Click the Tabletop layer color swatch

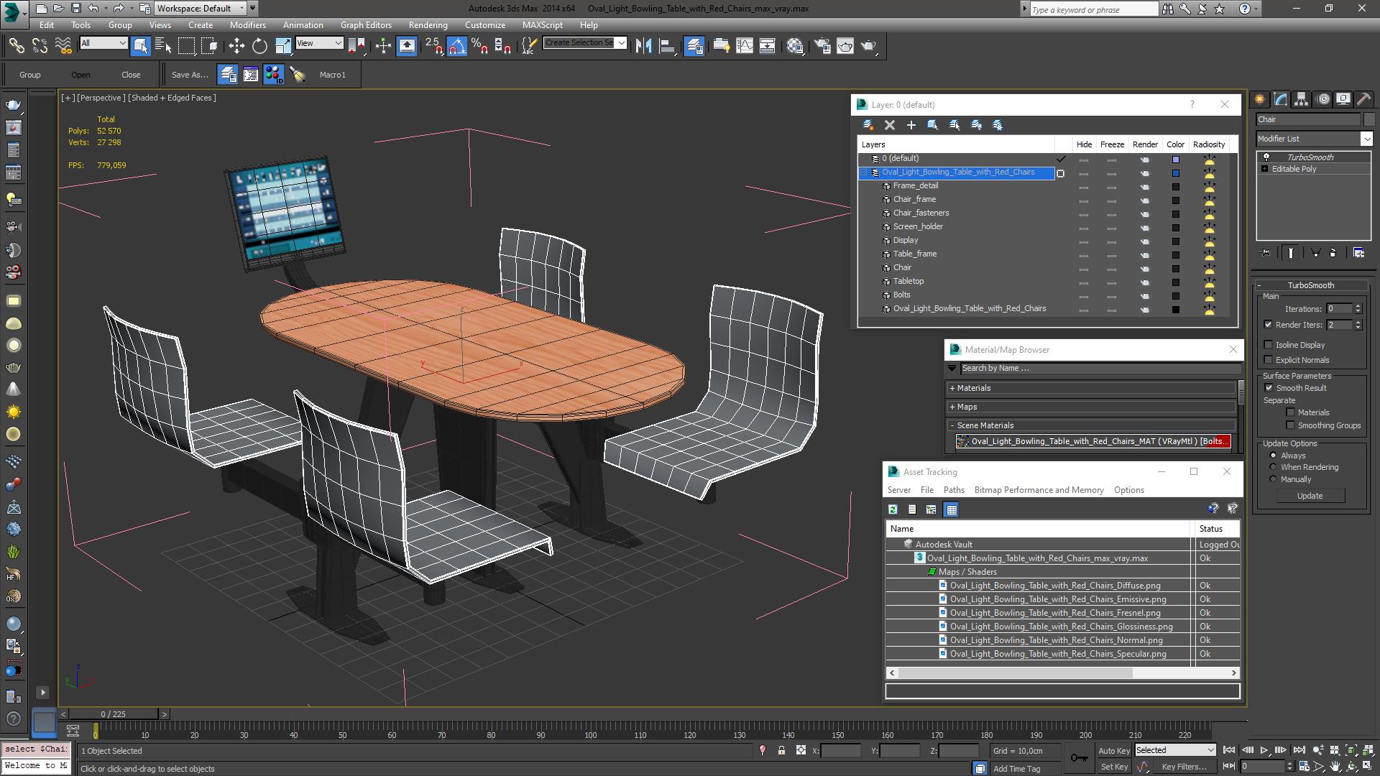click(1176, 282)
